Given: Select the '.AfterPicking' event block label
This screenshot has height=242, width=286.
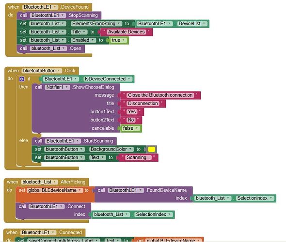Looking at the screenshot, I should (x=73, y=182).
